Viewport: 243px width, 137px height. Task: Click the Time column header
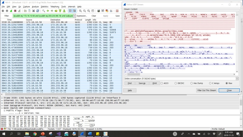click(x=9, y=20)
